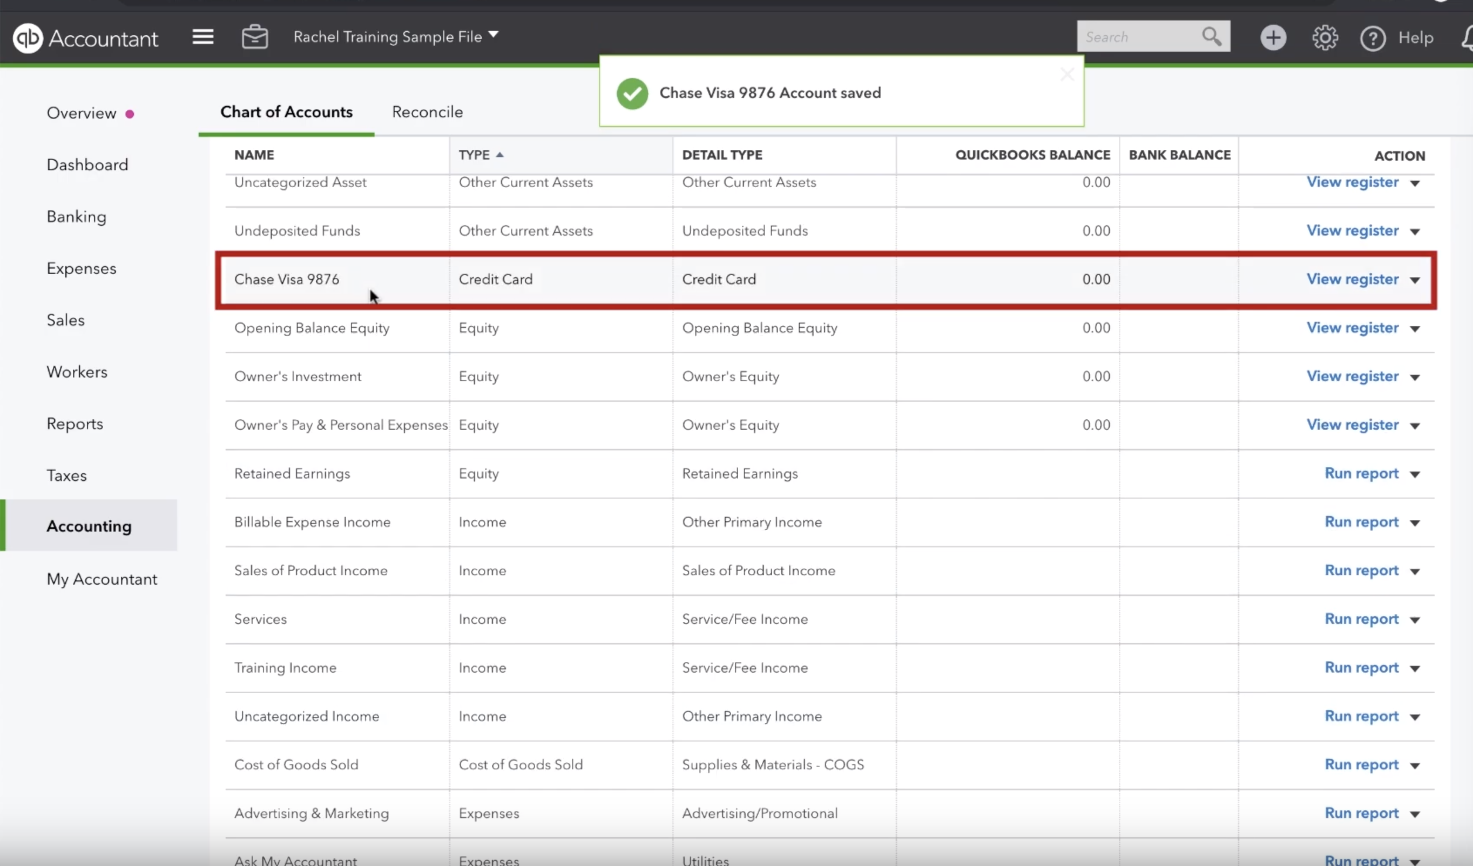Open Dashboard in the sidebar
Screen dimensions: 1473x866
coord(87,165)
